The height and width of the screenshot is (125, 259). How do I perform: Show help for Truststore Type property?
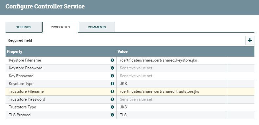coord(112,107)
